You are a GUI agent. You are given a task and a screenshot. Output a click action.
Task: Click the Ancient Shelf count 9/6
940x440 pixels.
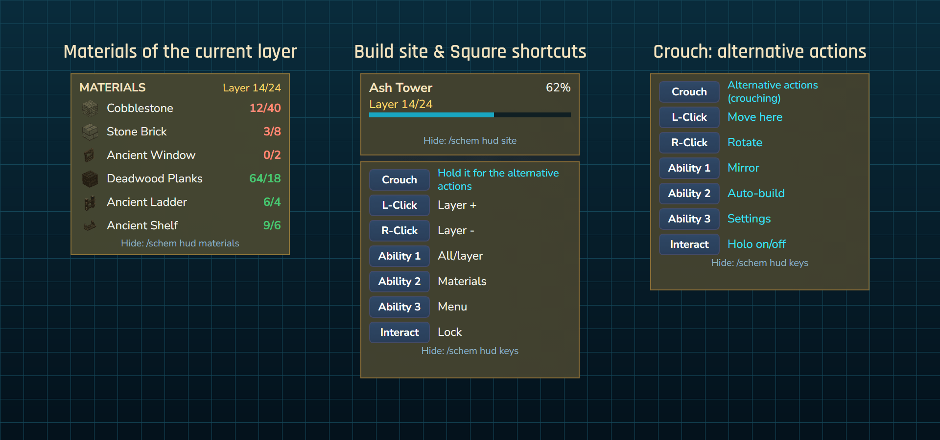pos(272,225)
